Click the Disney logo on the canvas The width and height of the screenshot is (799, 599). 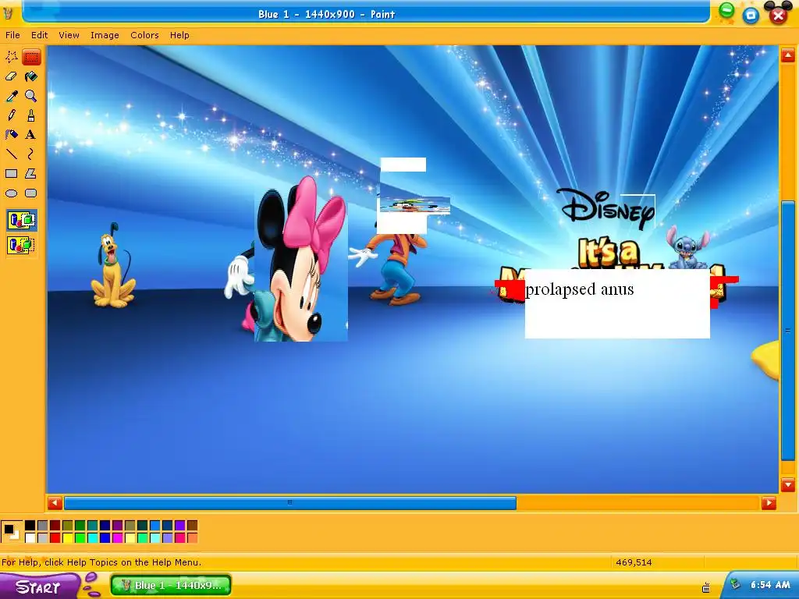pos(605,208)
